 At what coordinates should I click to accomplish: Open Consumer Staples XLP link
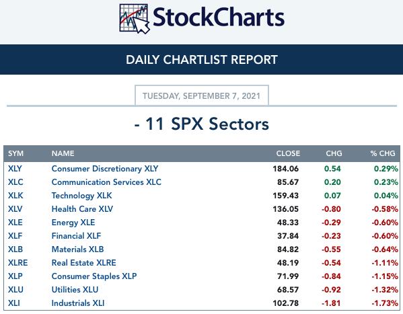[94, 276]
